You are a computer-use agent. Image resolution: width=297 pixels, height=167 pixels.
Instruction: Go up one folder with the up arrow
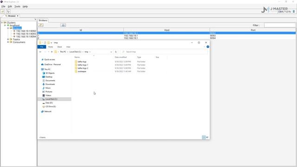pos(52,52)
